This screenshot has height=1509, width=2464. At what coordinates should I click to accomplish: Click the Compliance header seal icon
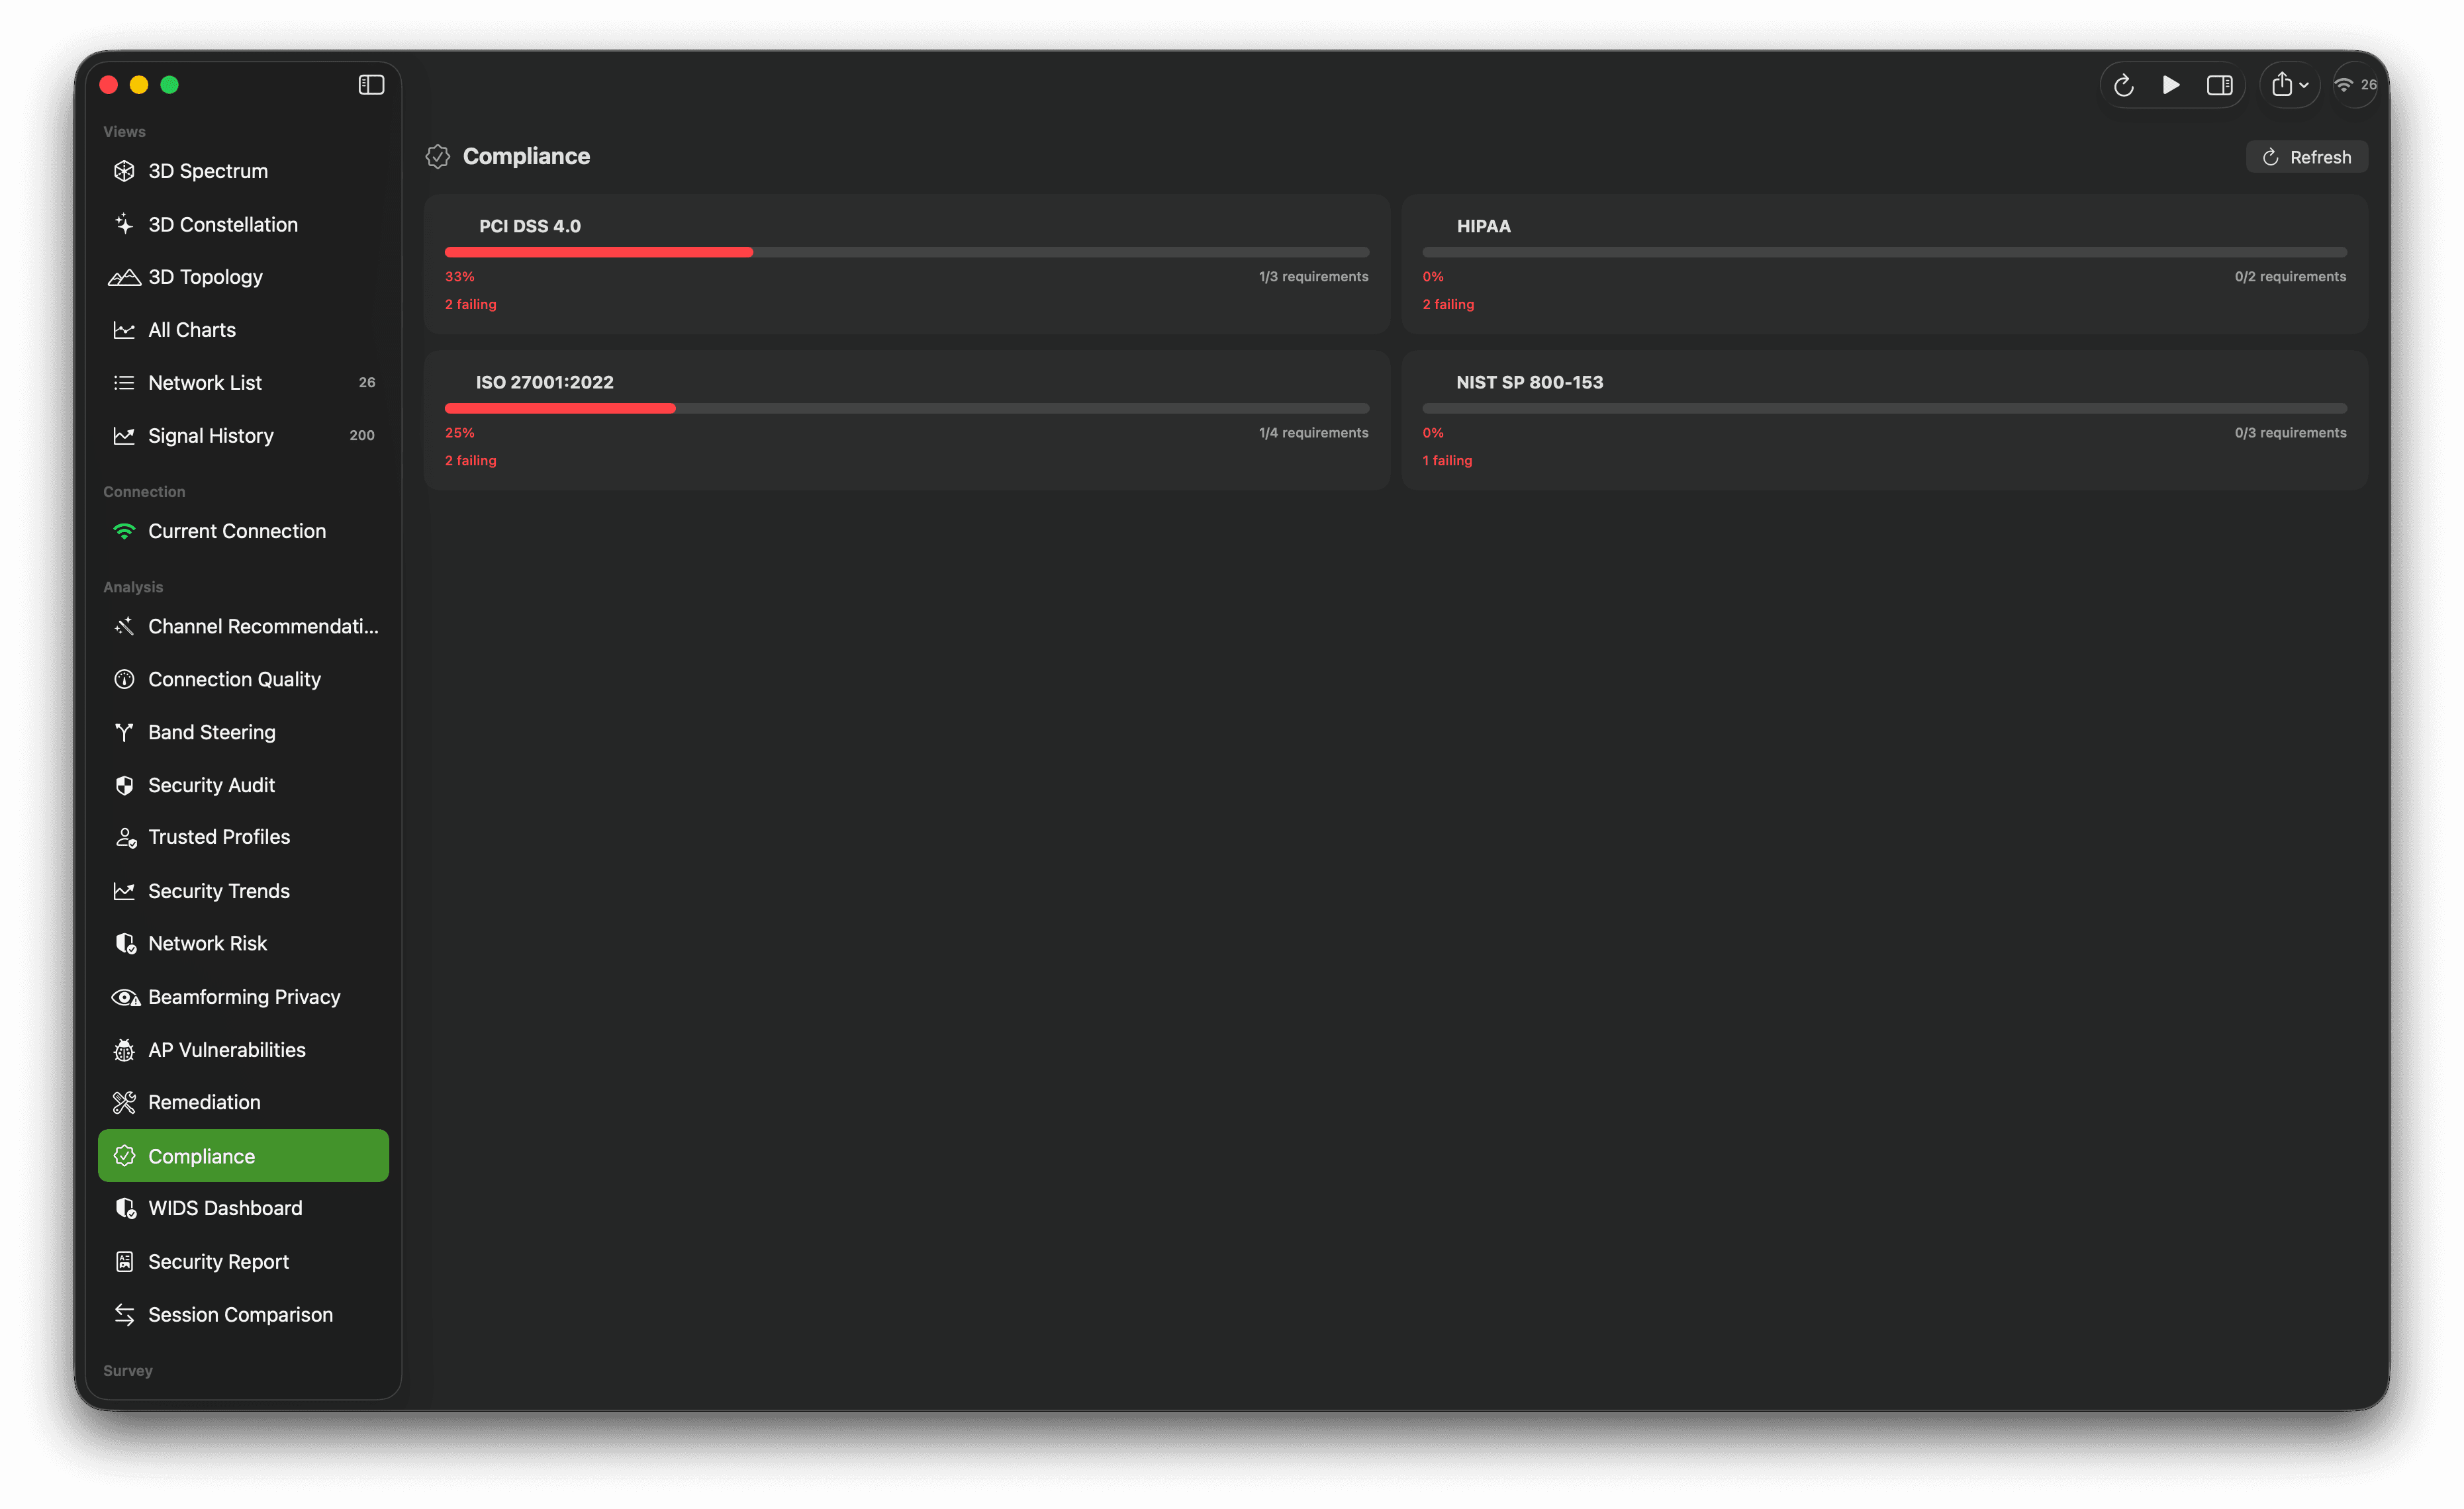click(437, 156)
